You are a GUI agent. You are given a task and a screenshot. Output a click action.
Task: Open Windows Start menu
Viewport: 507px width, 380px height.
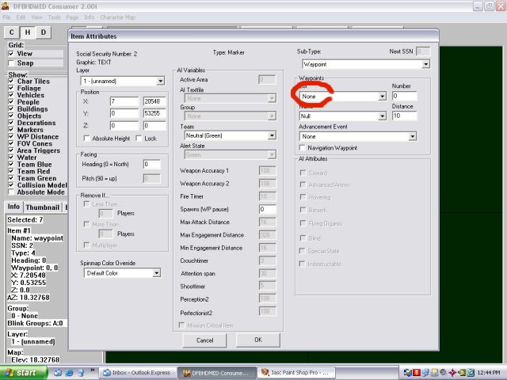pyautogui.click(x=23, y=372)
